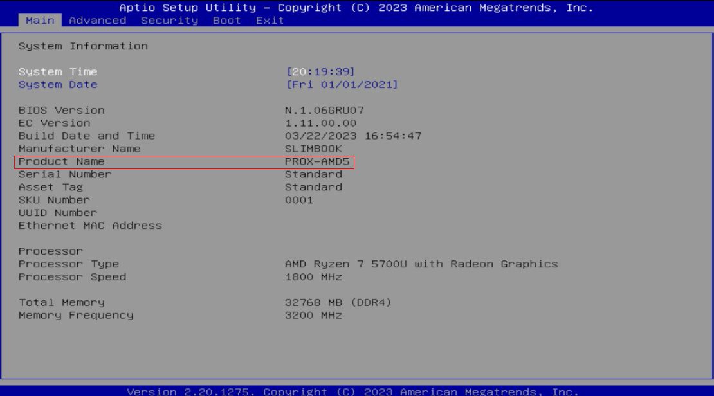This screenshot has width=714, height=396.
Task: Click the PROX-AMD5 product name value
Action: pyautogui.click(x=317, y=162)
